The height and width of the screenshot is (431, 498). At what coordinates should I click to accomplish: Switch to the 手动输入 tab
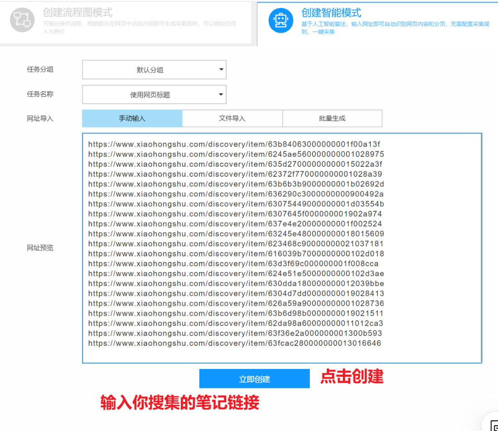click(x=132, y=118)
